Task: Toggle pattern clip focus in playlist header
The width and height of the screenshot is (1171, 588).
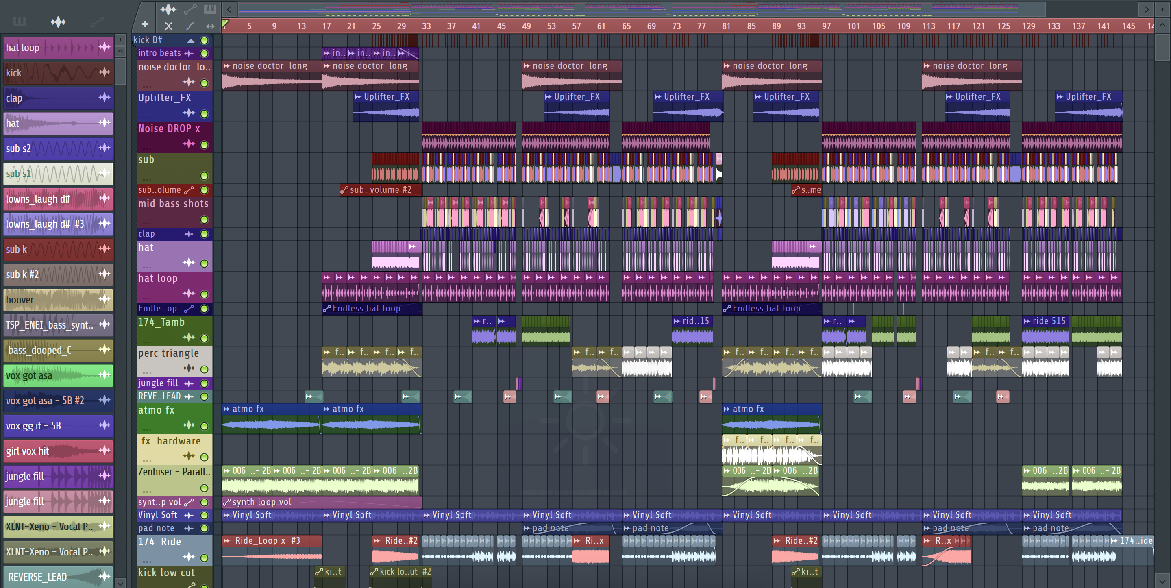Action: [x=210, y=9]
